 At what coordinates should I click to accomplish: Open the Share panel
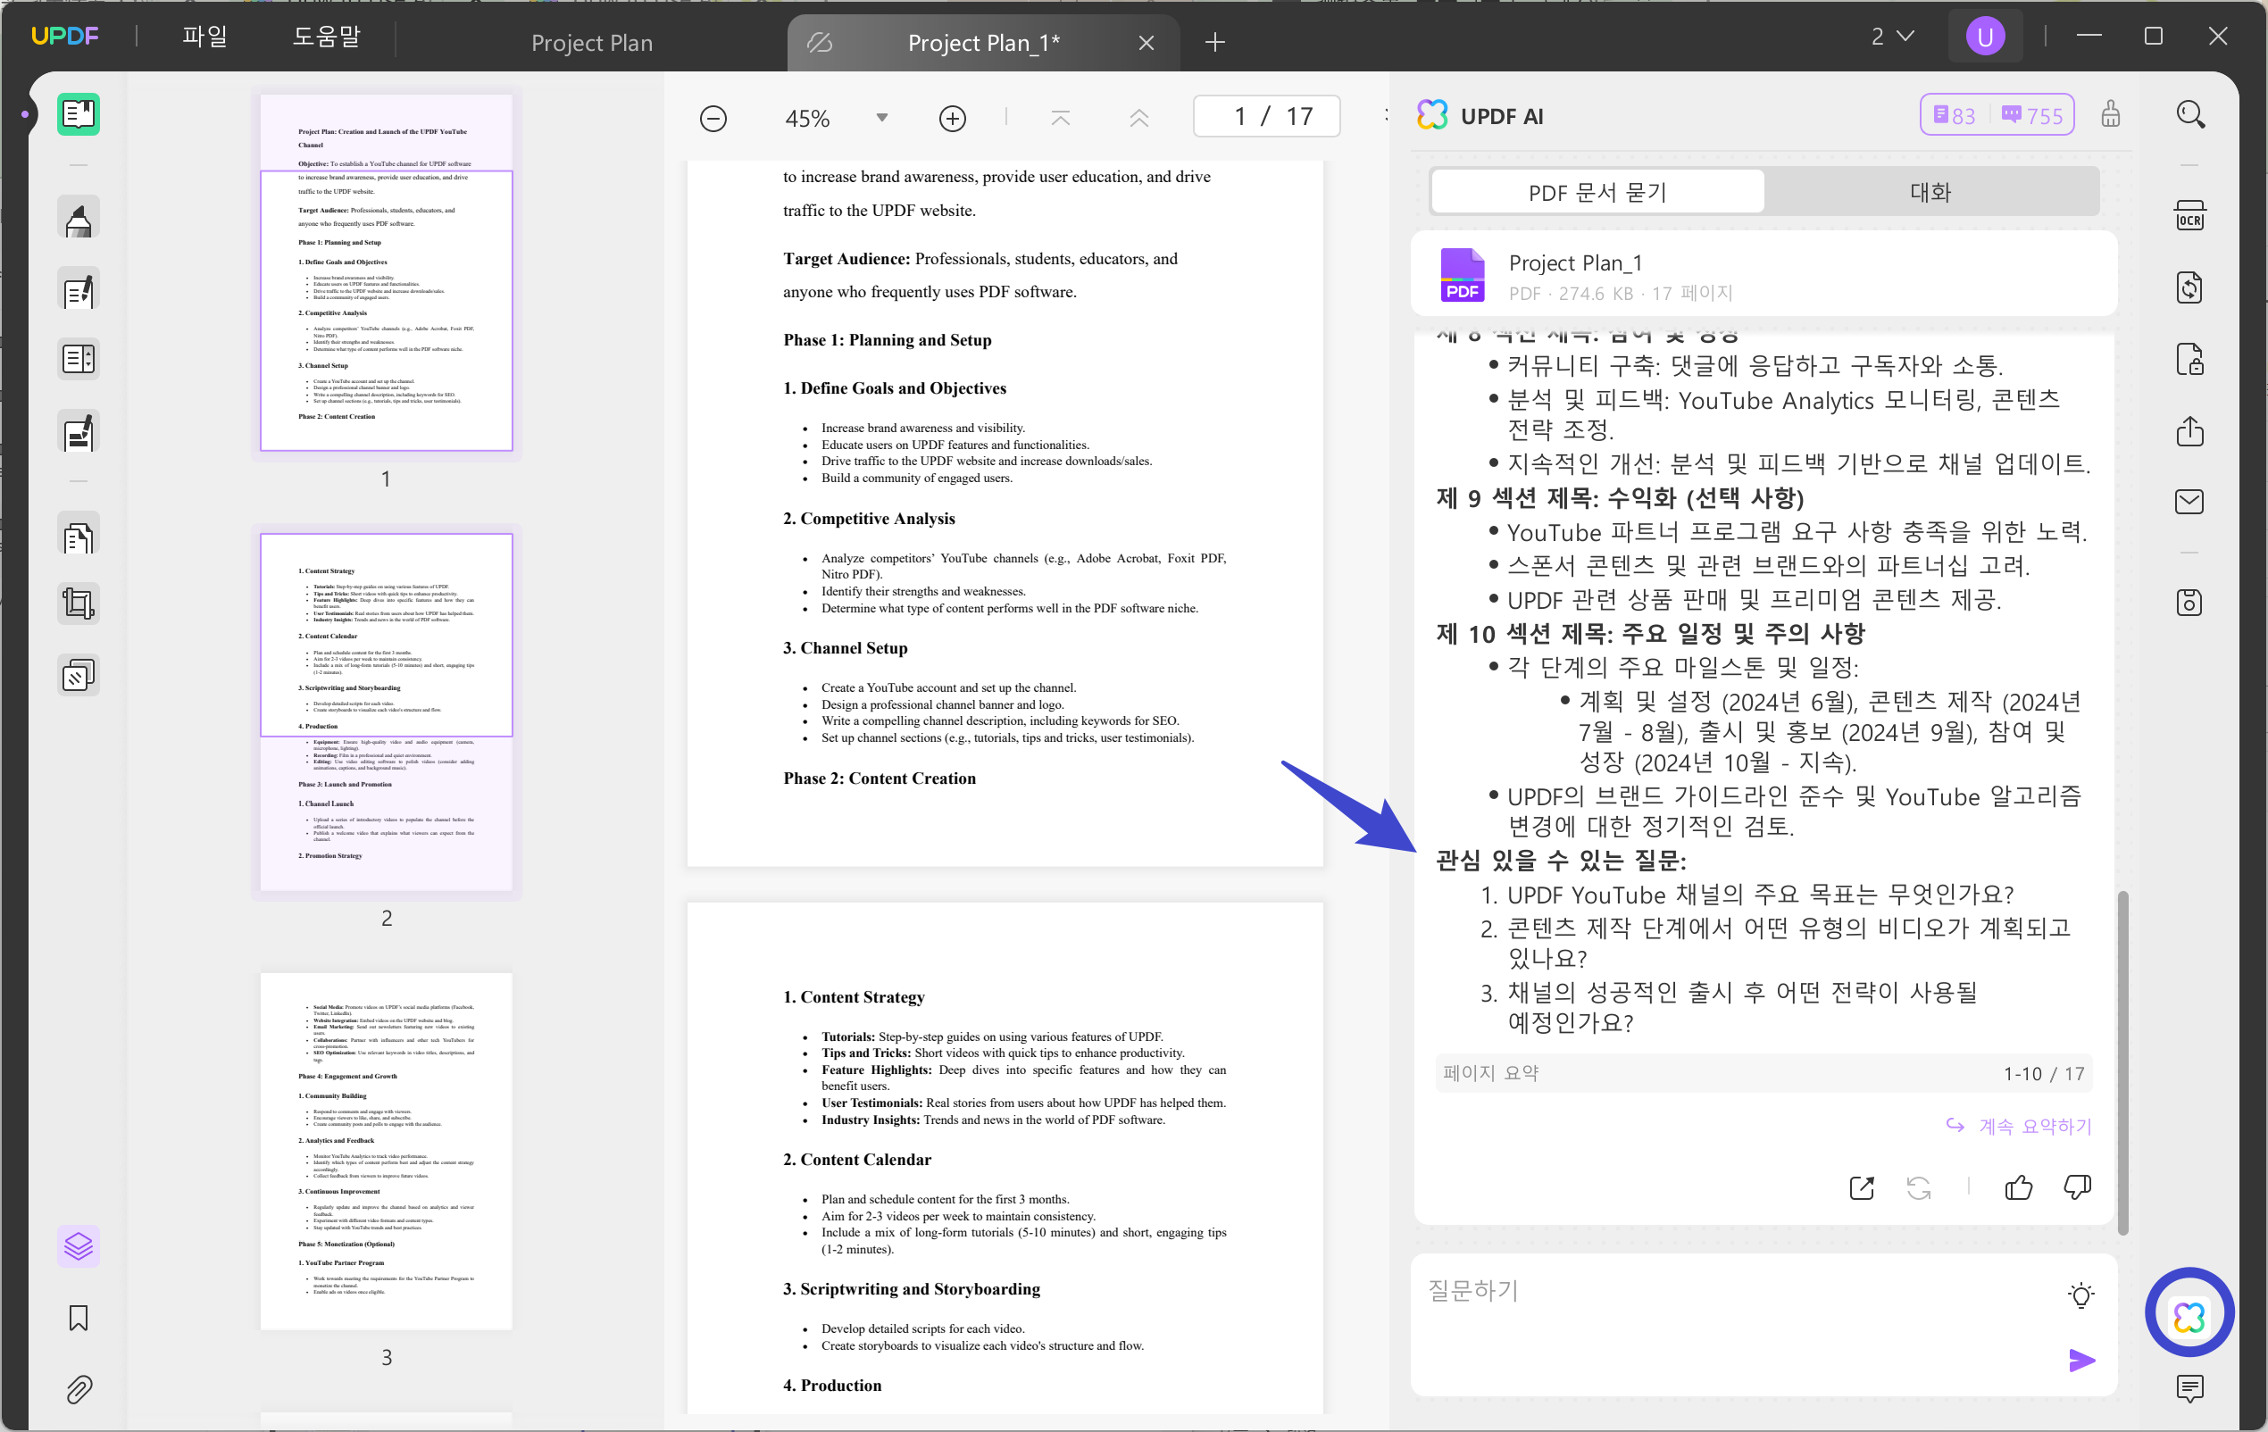[x=2189, y=432]
